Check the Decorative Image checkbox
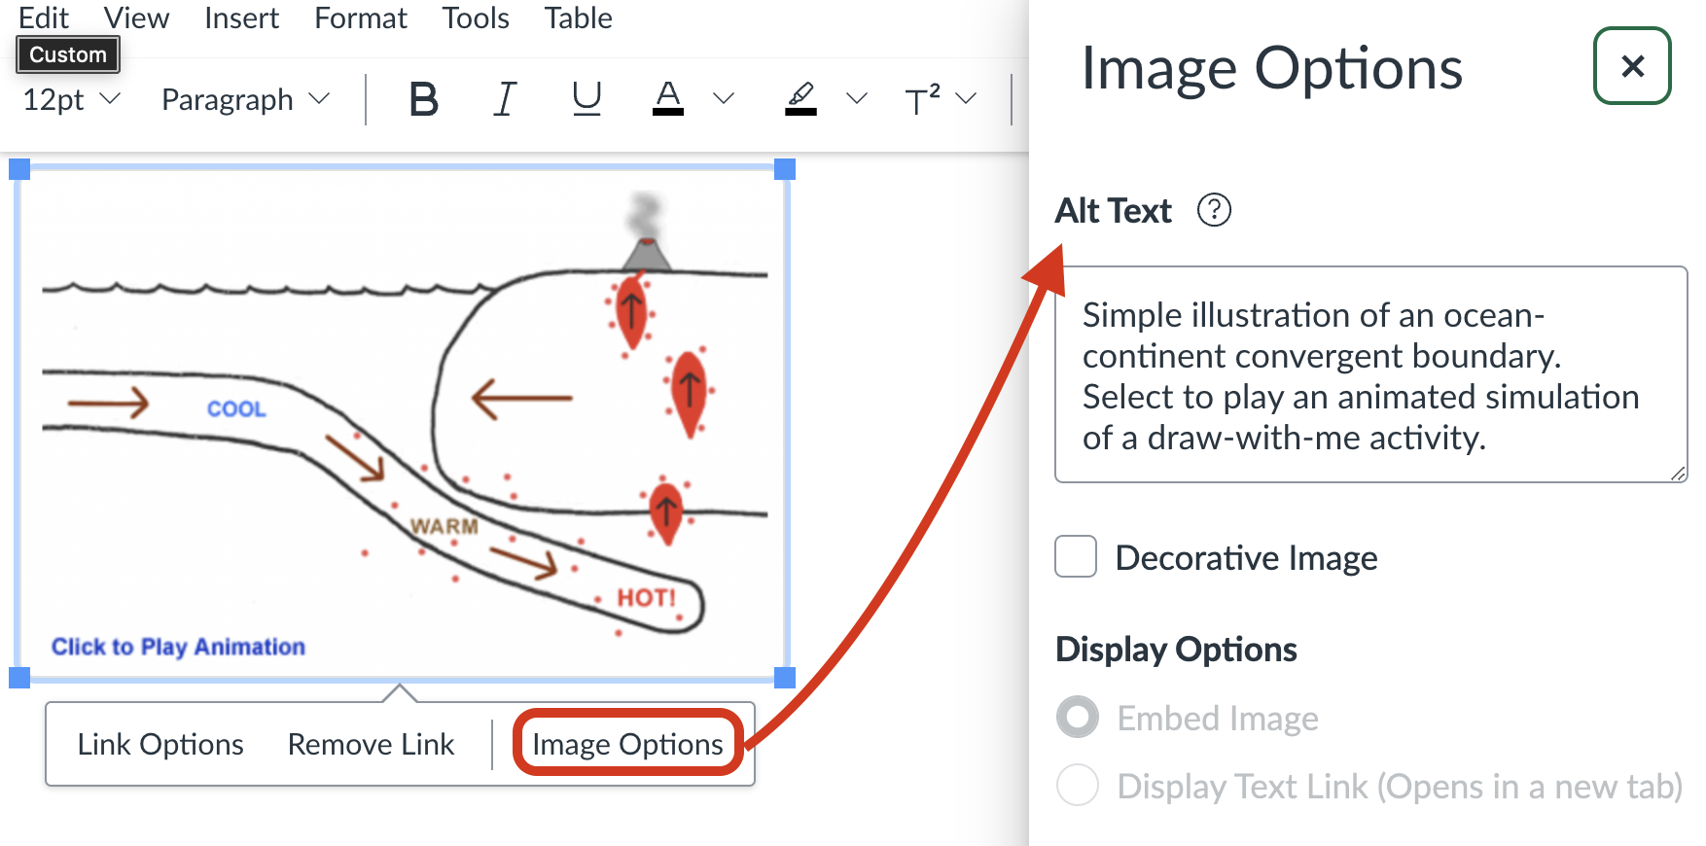 (x=1076, y=557)
